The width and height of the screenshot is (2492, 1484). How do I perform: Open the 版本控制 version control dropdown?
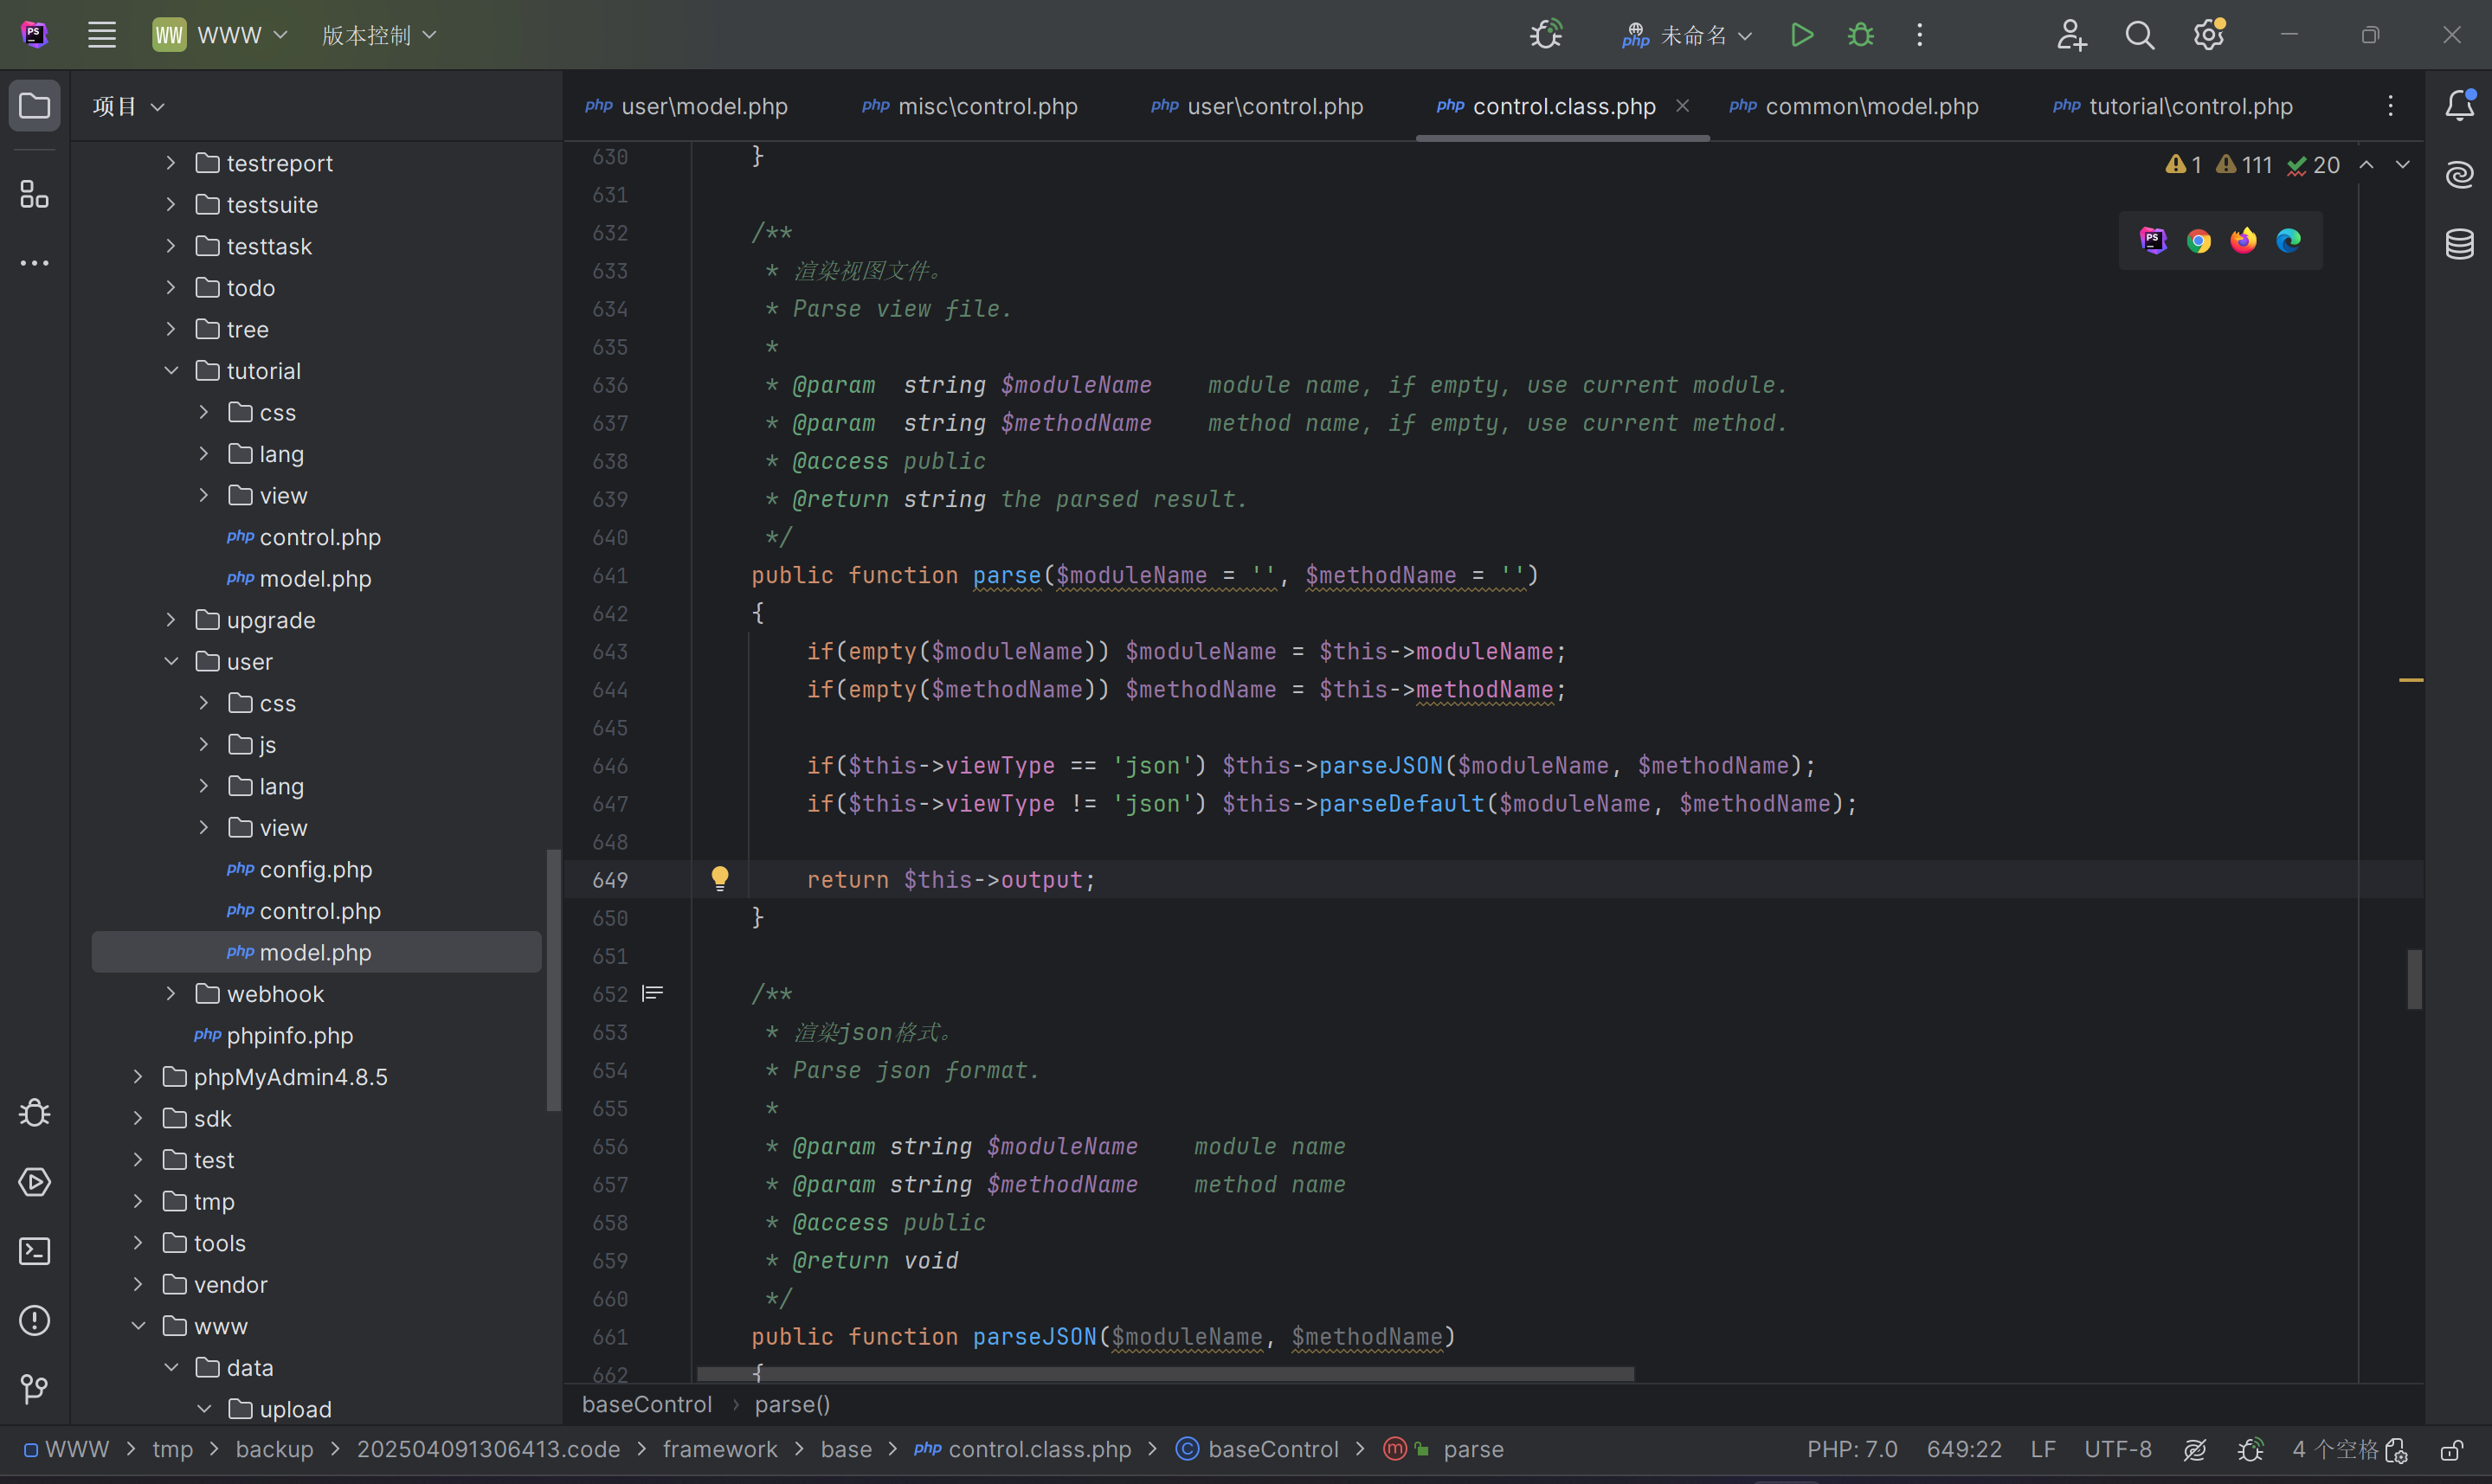pos(379,35)
